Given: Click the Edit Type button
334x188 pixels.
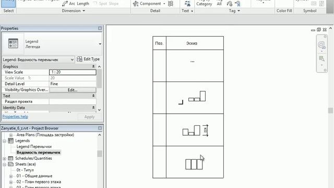Looking at the screenshot, I should [x=88, y=59].
